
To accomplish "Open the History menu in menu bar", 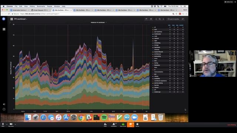I will 32,6.
